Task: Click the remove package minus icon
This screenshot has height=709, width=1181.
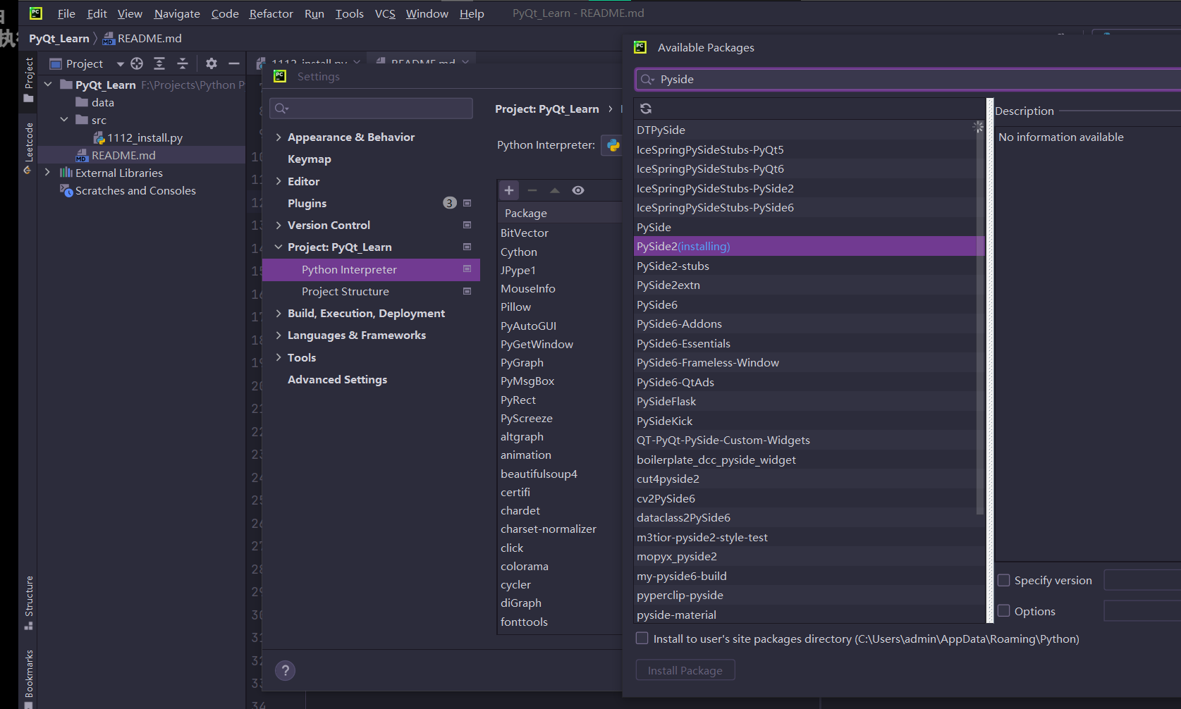Action: 532,190
